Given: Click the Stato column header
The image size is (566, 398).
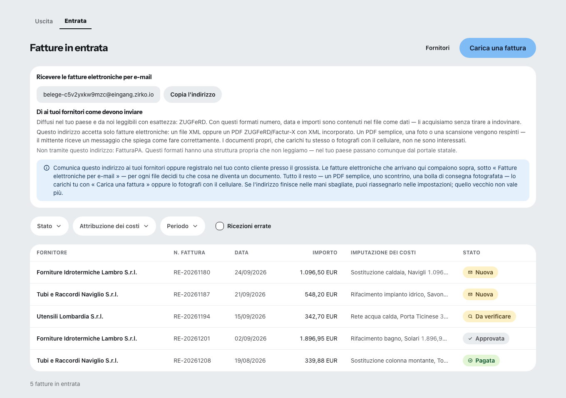Looking at the screenshot, I should [472, 253].
